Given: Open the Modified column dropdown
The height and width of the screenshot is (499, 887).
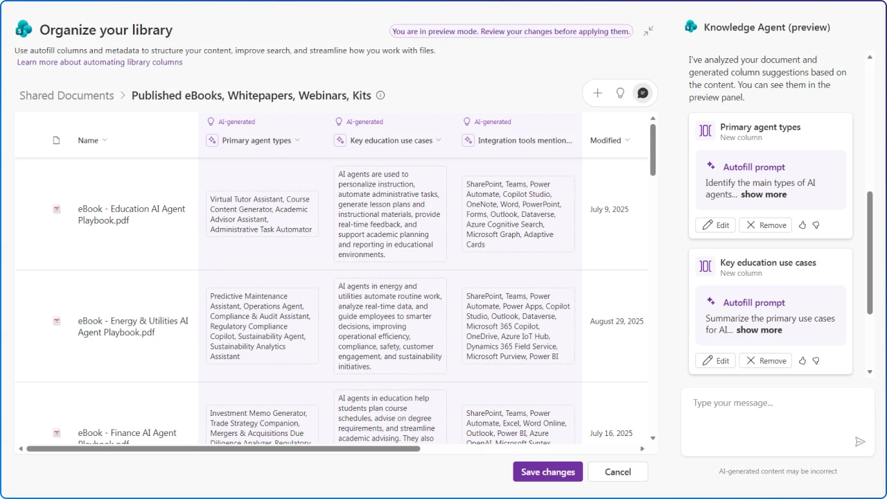Looking at the screenshot, I should coord(627,140).
